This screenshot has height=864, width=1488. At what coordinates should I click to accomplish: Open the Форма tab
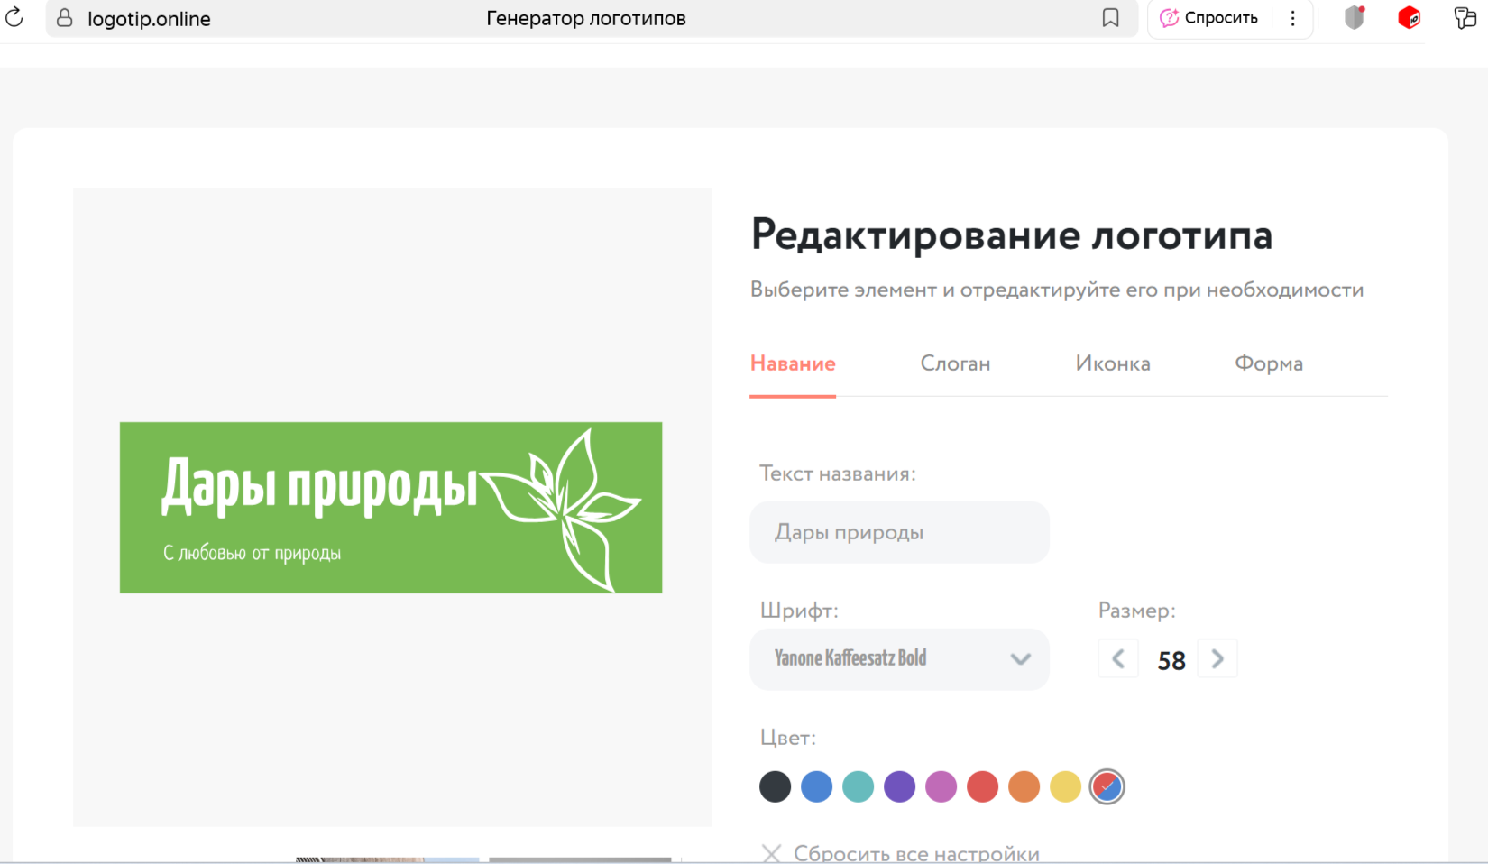click(1268, 363)
